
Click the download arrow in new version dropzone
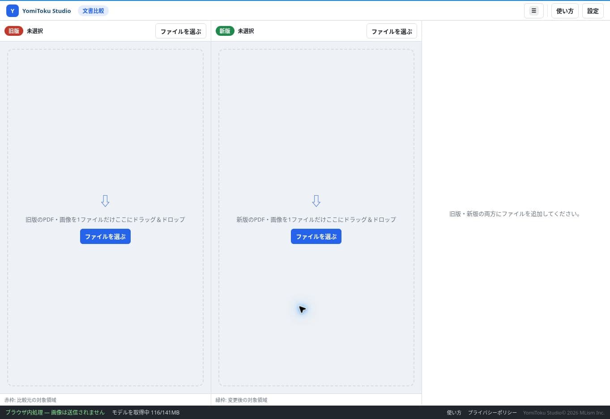coord(316,201)
